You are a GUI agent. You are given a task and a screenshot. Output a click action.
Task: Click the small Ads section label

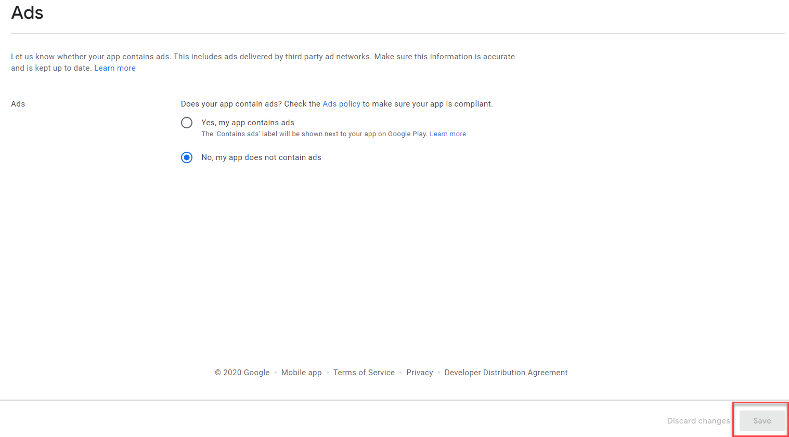point(18,104)
